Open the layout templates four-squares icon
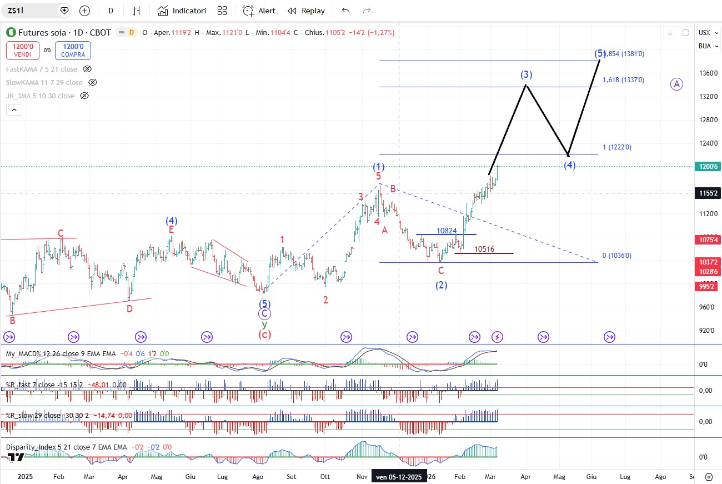Viewport: 722px width, 484px height. (x=222, y=11)
